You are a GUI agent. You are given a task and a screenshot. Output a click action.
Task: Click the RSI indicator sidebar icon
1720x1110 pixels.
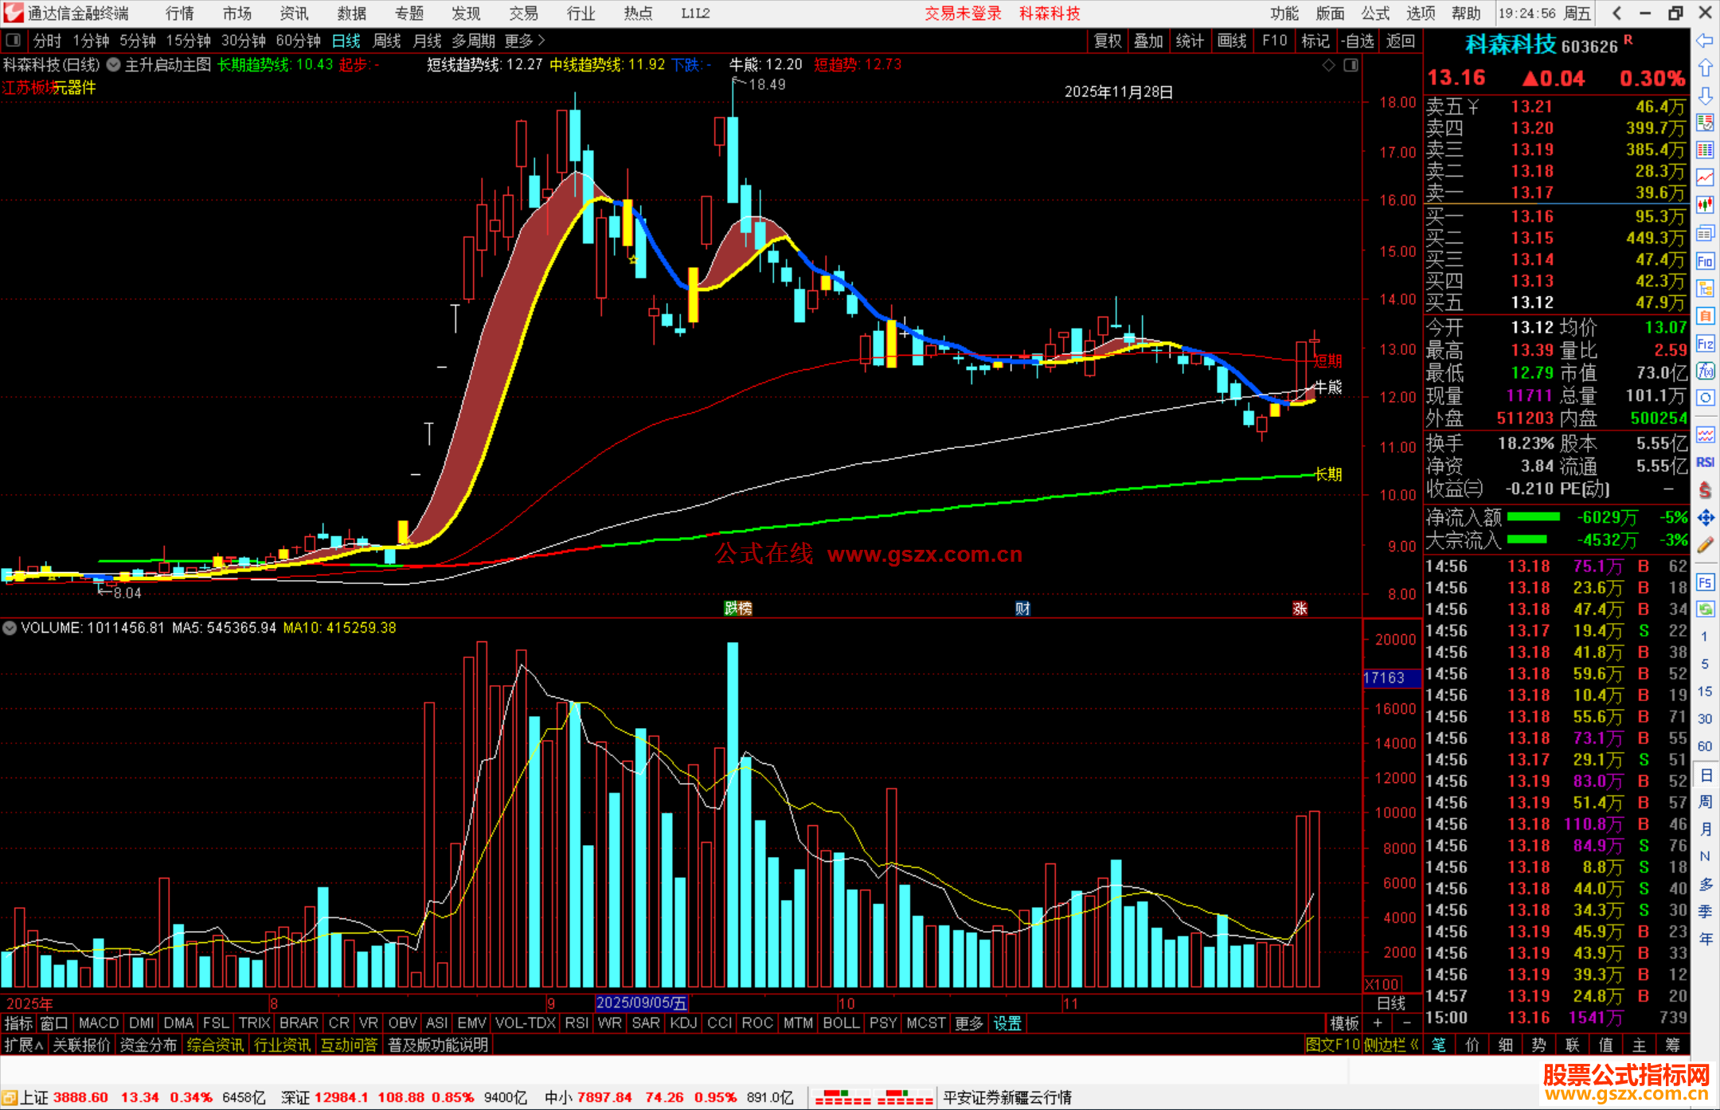pos(1705,462)
